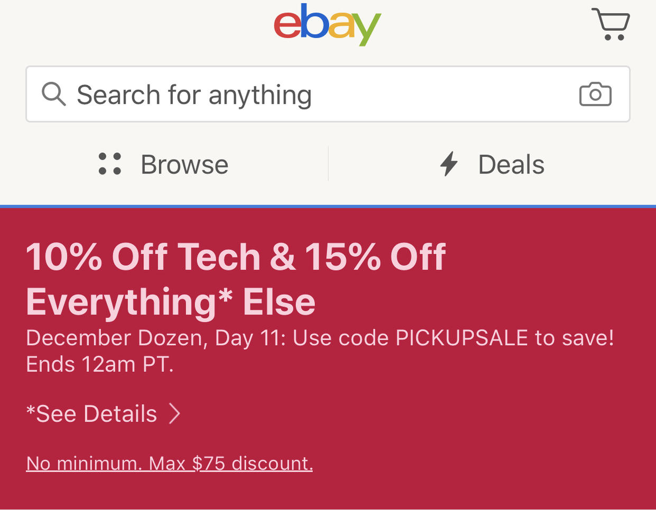Tap the 10% Off Tech headline

pyautogui.click(x=143, y=257)
